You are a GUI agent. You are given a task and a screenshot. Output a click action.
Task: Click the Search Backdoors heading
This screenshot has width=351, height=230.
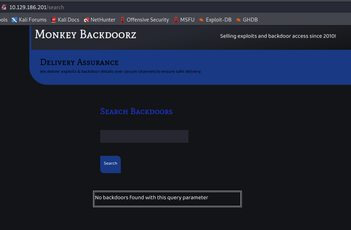point(136,112)
